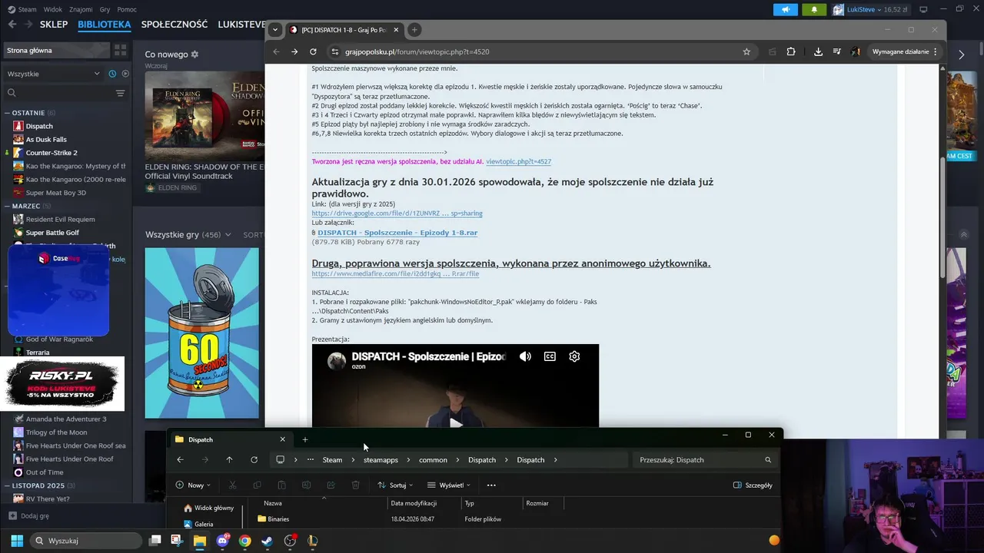Open Chrome extensions puzzle icon
This screenshot has height=553, width=984.
point(791,51)
